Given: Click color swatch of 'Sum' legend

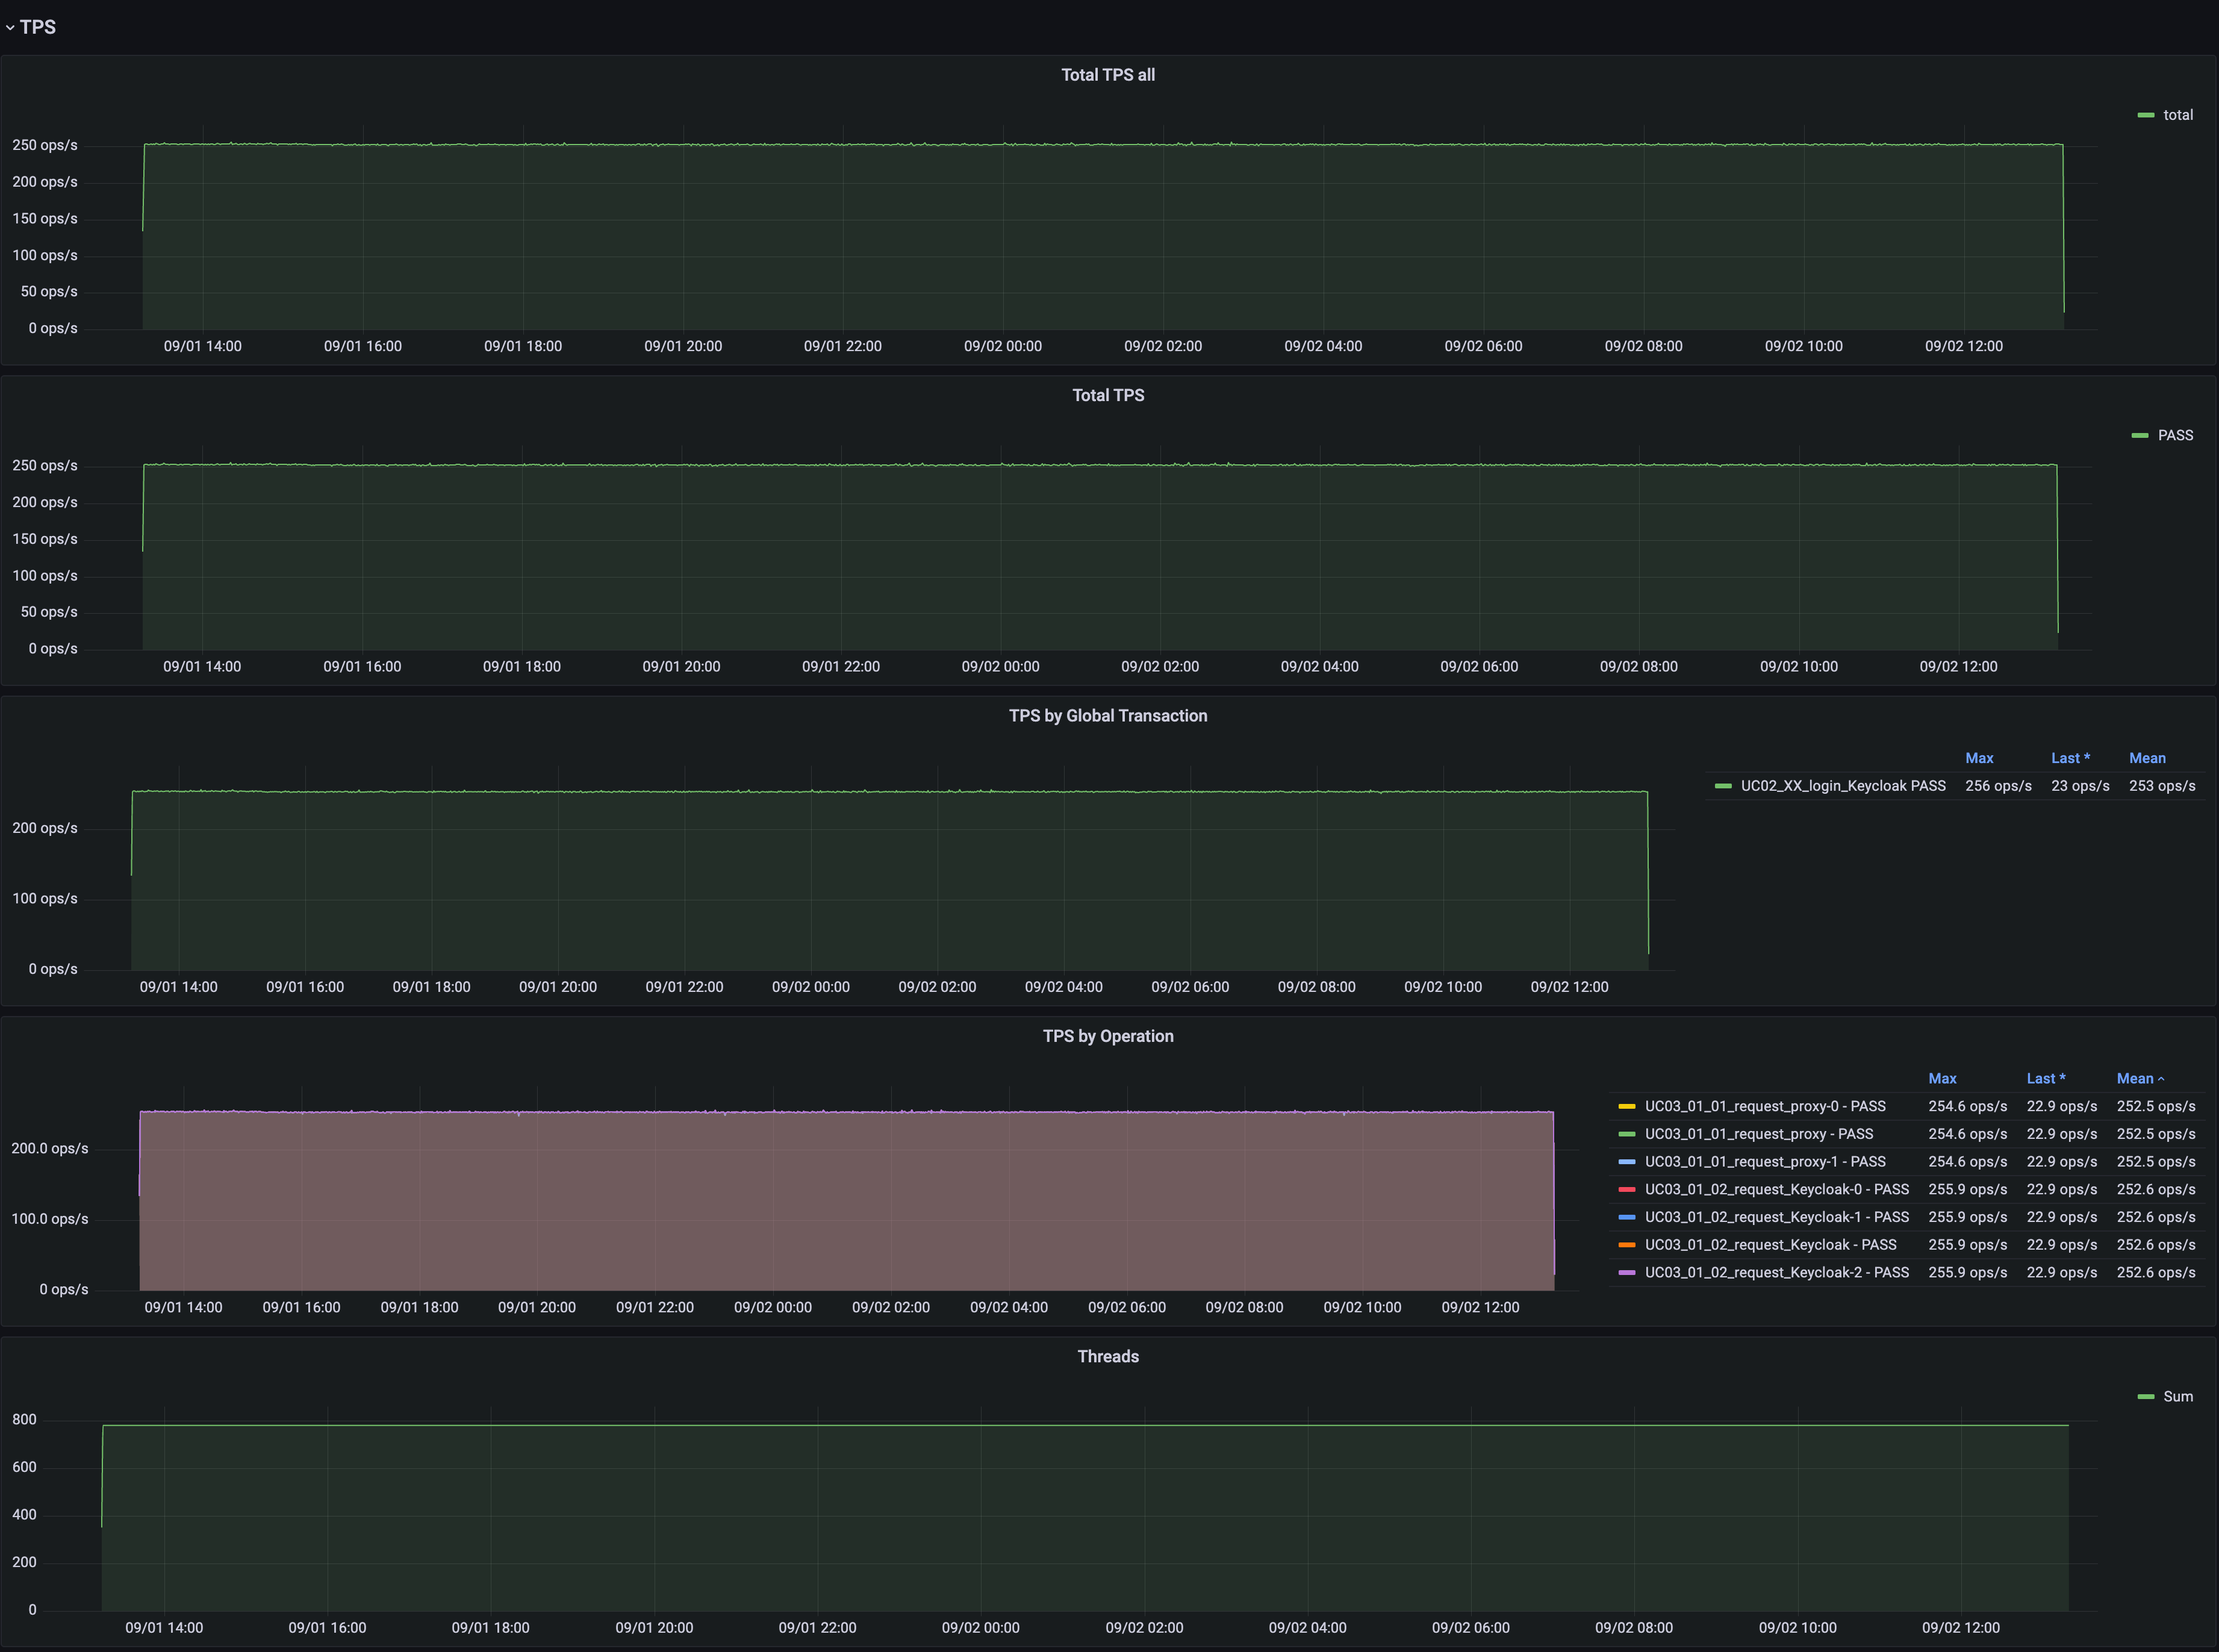Looking at the screenshot, I should click(2145, 1396).
